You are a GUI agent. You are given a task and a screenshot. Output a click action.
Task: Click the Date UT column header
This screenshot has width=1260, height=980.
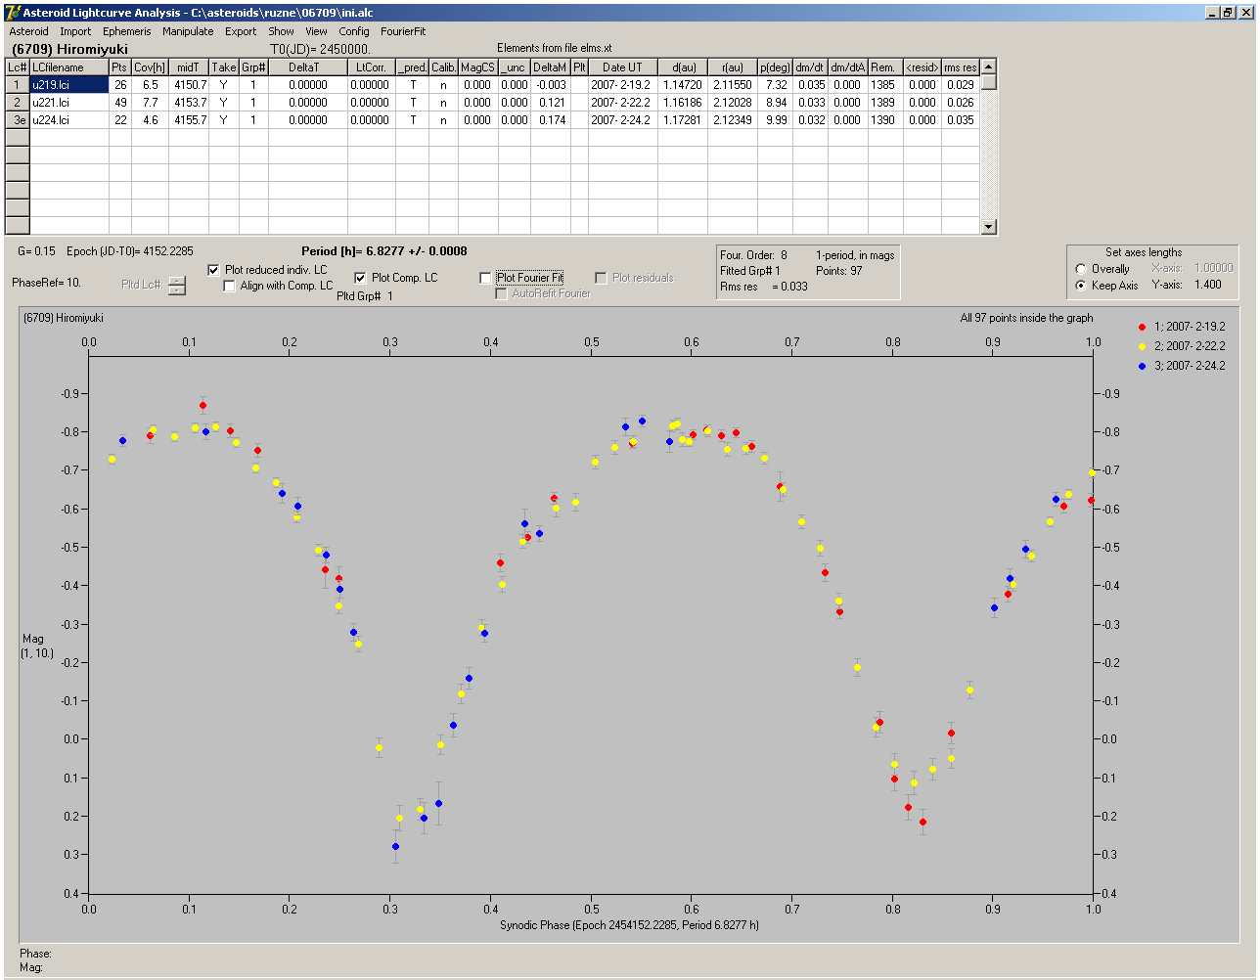point(622,67)
